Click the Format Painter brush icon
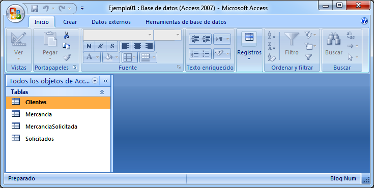Screen dimensions: 374x188 tap(67, 57)
